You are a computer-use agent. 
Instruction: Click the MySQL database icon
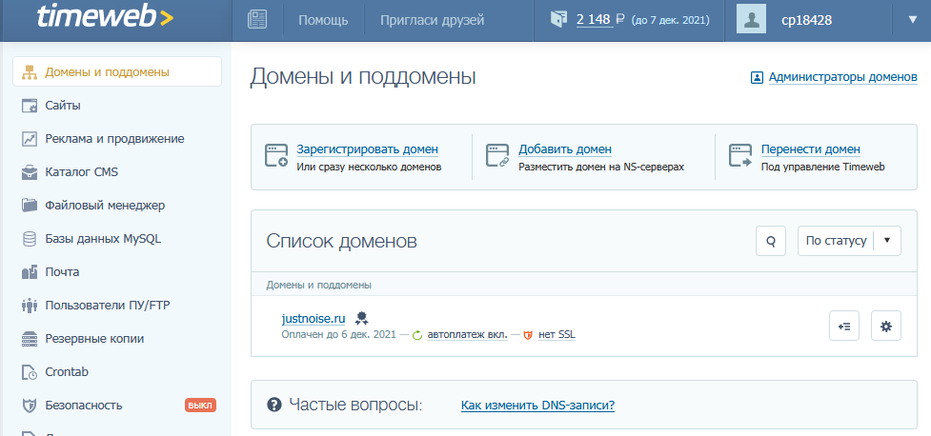30,239
